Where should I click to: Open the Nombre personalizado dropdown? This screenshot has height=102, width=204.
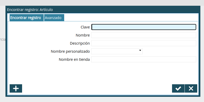tap(117, 51)
